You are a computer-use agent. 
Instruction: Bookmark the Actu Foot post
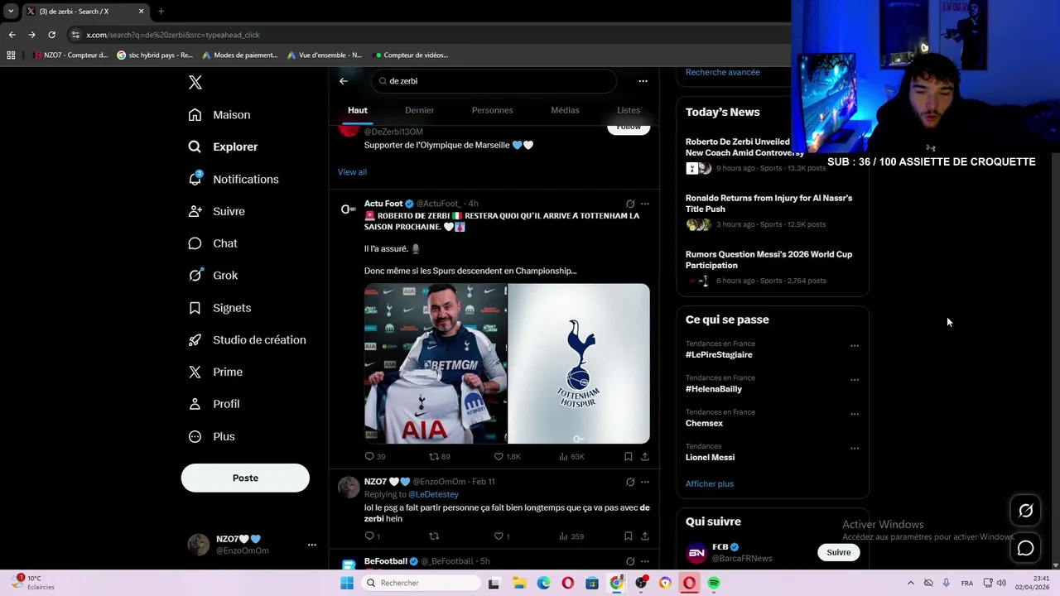click(629, 456)
